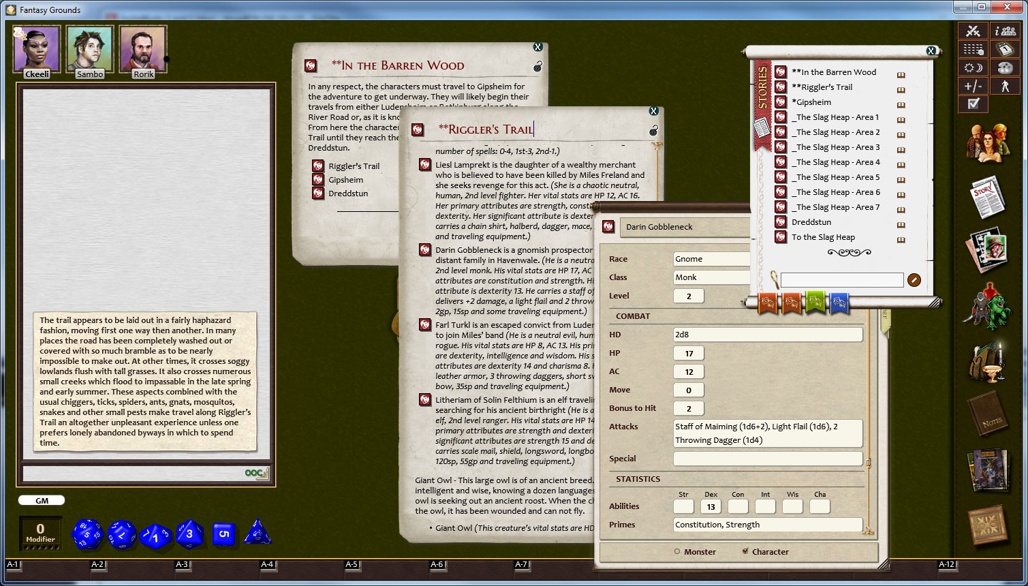1028x586 pixels.
Task: Click the checkbox options icon in top toolbar
Action: coord(974,104)
